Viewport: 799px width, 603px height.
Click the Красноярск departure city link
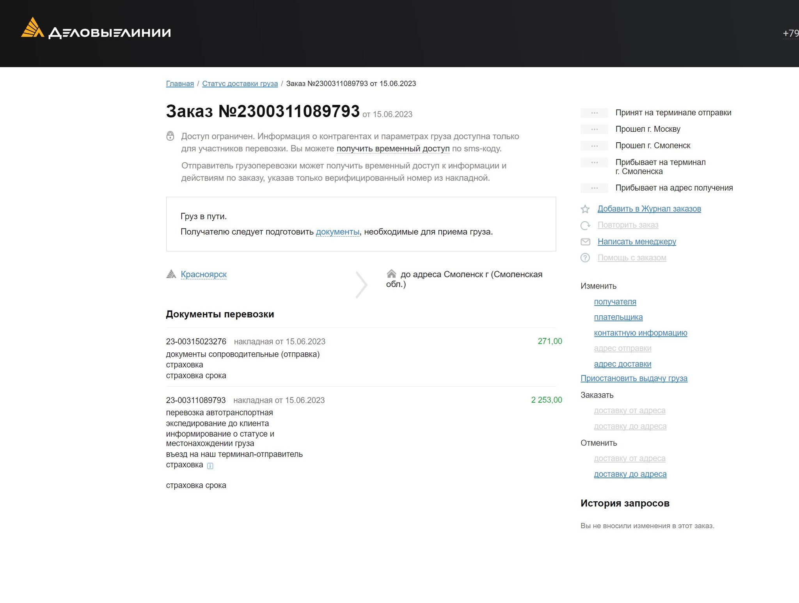coord(204,274)
